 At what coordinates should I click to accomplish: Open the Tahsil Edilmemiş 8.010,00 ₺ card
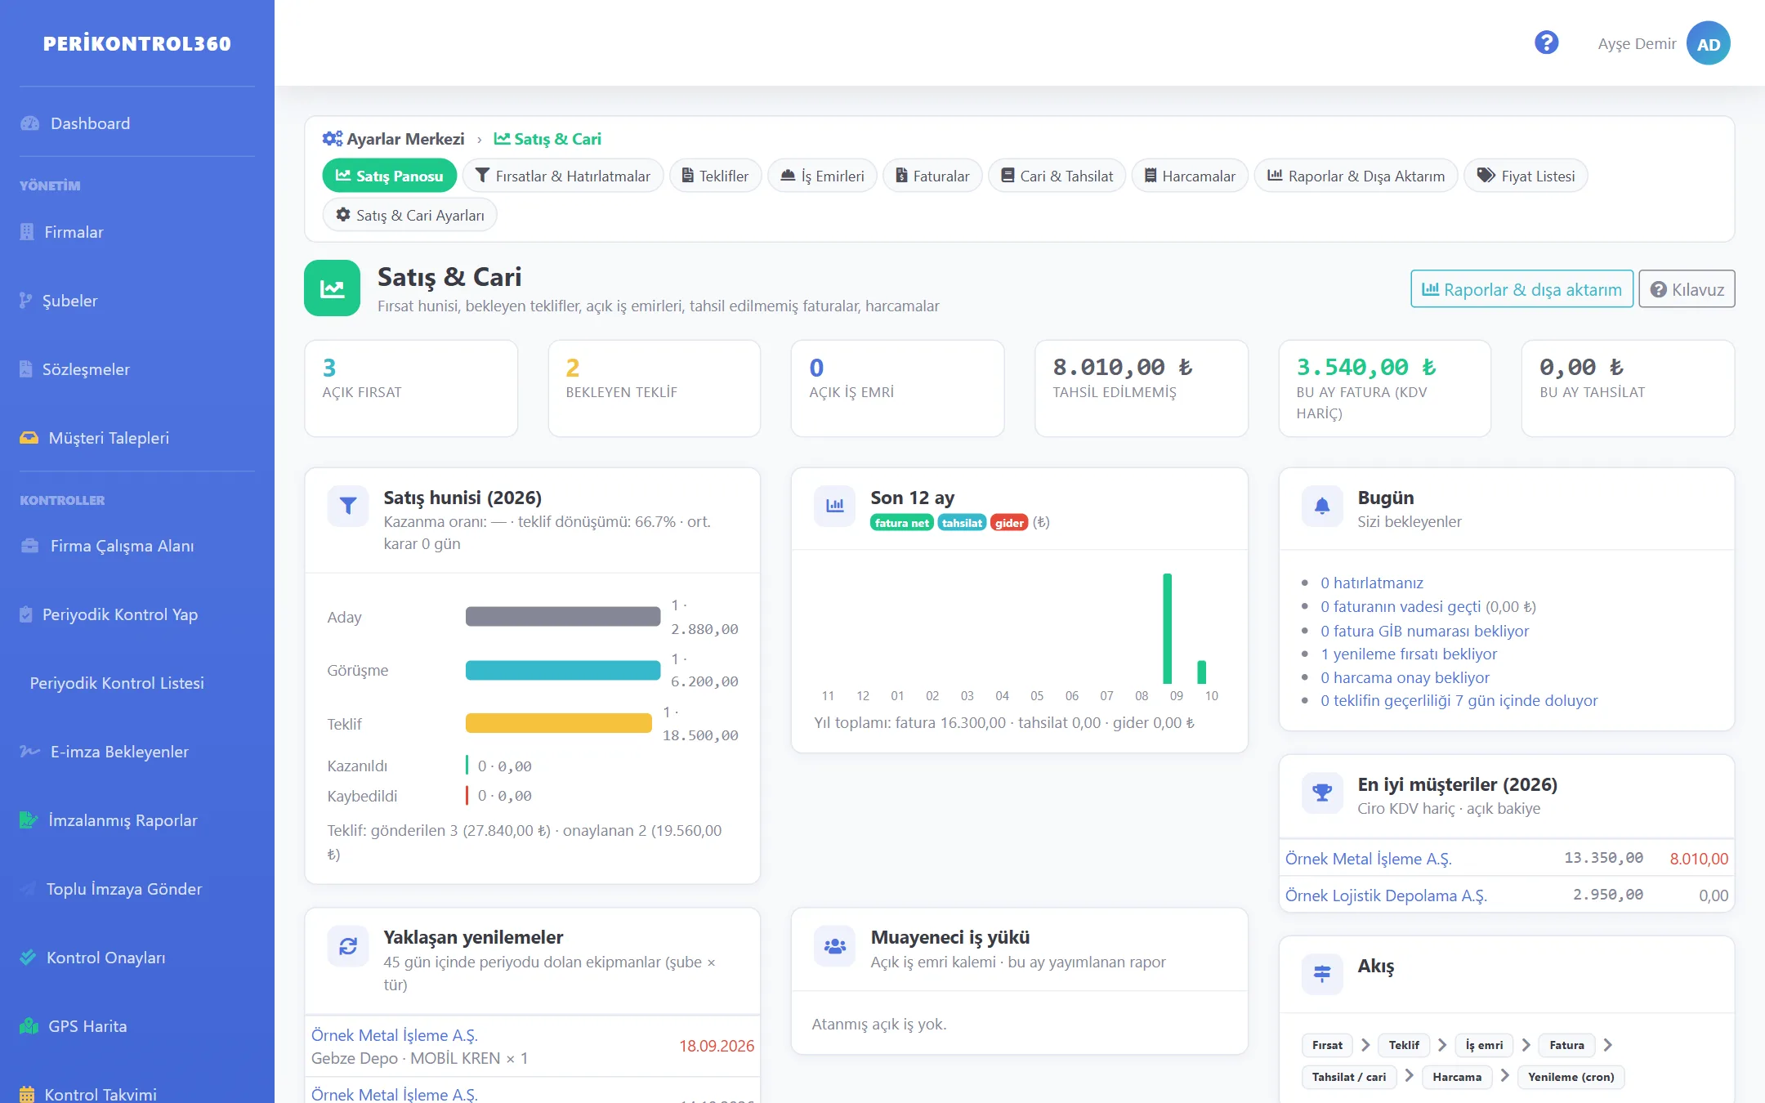pyautogui.click(x=1141, y=389)
